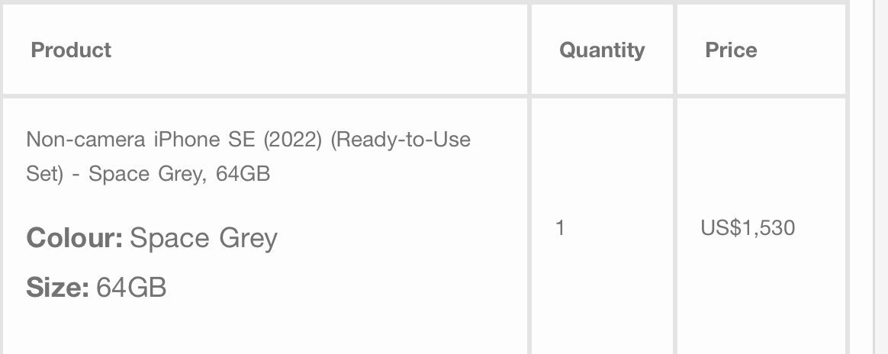Select the Space Grey colour value
This screenshot has height=354, width=888.
pos(204,239)
